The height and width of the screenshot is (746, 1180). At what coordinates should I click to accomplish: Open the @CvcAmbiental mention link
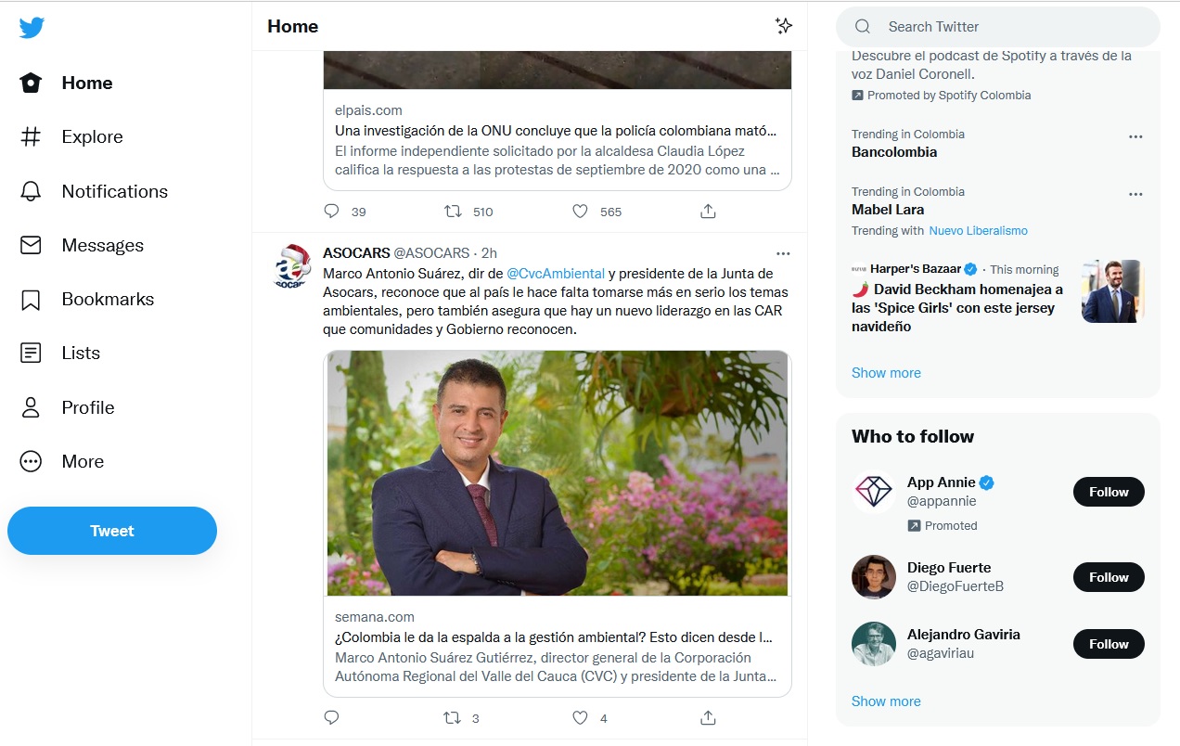[556, 274]
